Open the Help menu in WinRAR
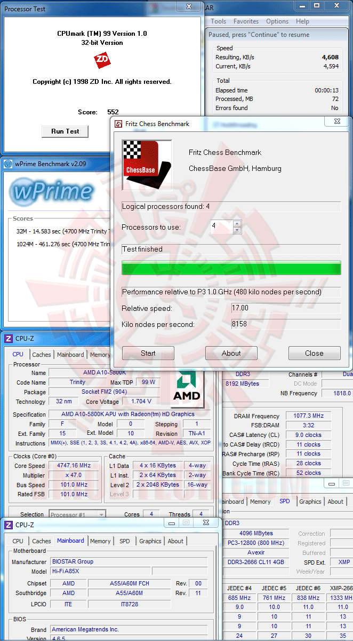Viewport: 353px width, 641px height. pos(302,21)
